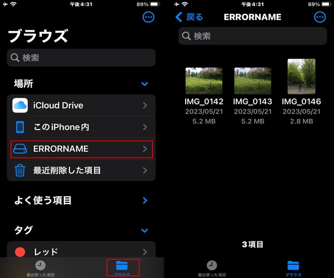Tap the ERRORNAME navigation title
The height and width of the screenshot is (278, 334).
point(253,17)
